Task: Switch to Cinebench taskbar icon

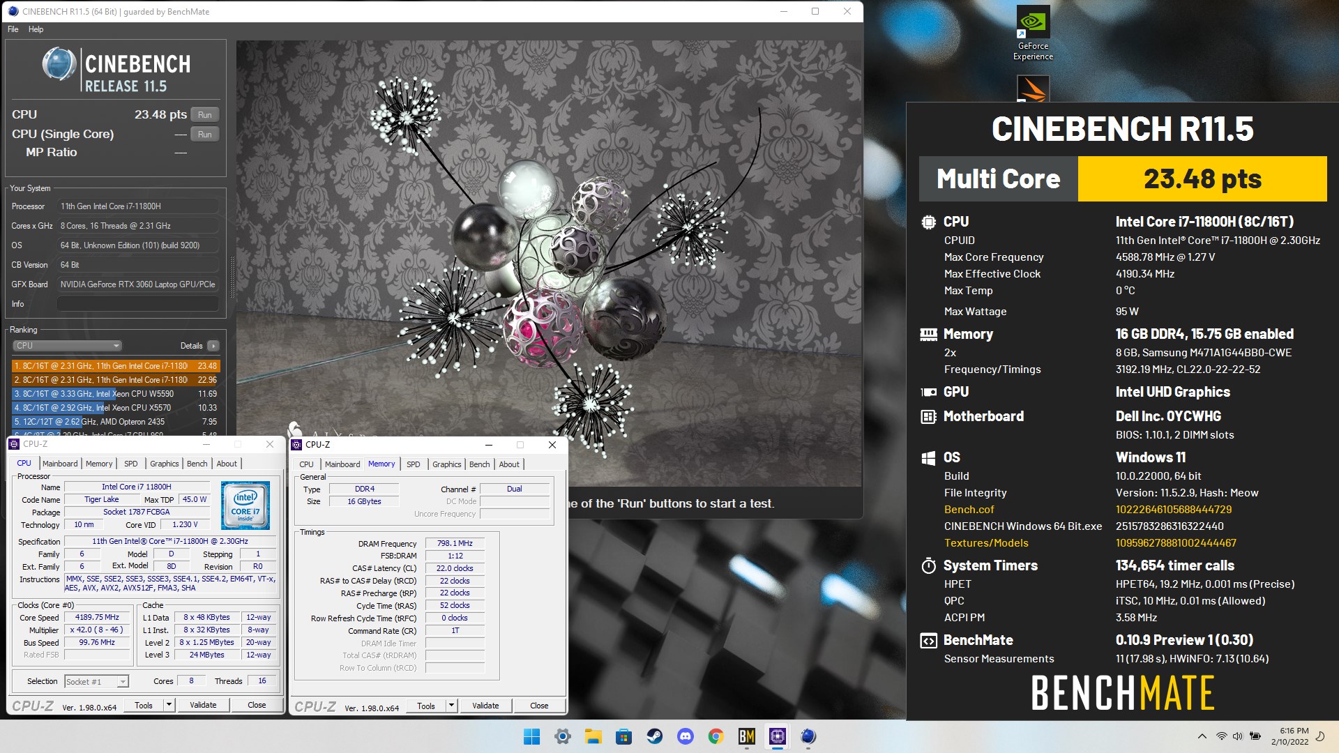Action: coord(808,736)
